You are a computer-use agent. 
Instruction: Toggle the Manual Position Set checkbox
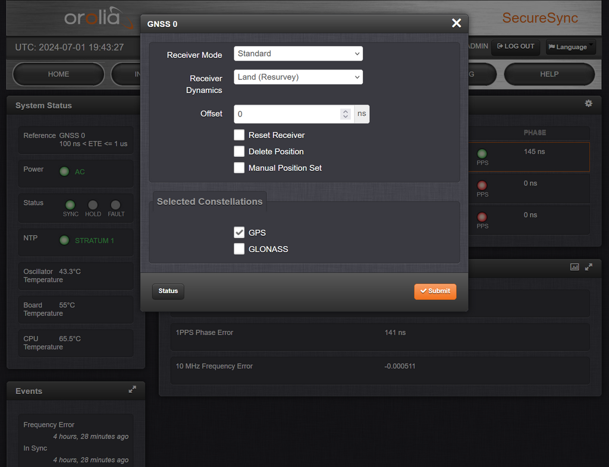pos(239,168)
